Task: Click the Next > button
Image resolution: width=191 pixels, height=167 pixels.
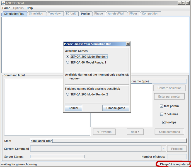Action: (135, 132)
